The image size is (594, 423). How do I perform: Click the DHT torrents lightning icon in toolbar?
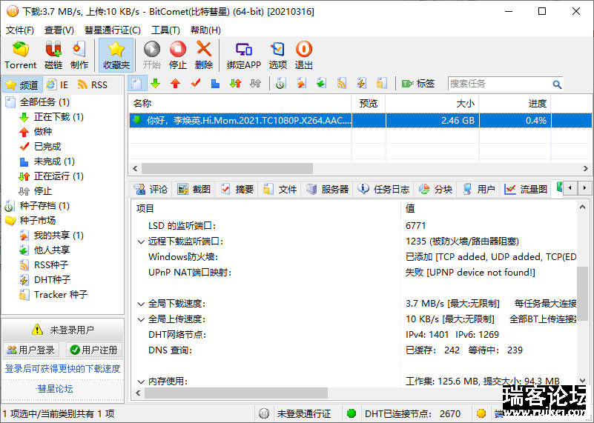(361, 83)
